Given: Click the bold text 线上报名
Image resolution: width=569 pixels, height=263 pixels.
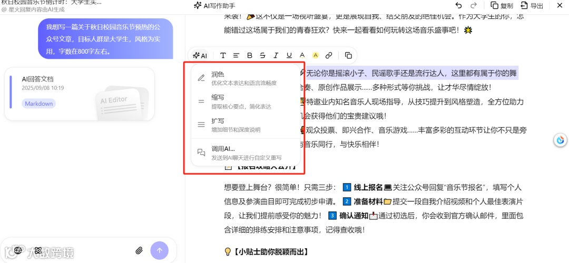Looking at the screenshot, I should pyautogui.click(x=368, y=187).
